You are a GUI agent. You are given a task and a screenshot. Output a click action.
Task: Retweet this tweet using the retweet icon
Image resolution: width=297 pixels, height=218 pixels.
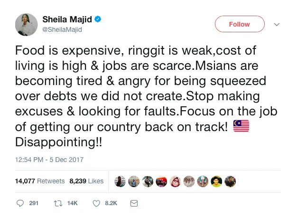(58, 203)
